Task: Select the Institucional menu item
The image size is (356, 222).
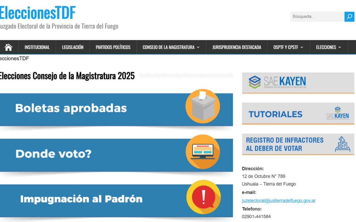Action: [37, 47]
